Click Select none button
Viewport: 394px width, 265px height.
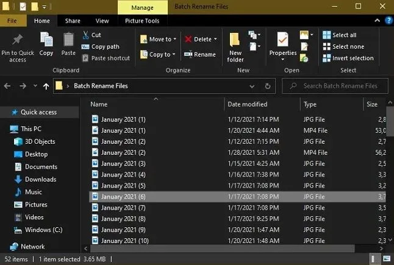(343, 46)
